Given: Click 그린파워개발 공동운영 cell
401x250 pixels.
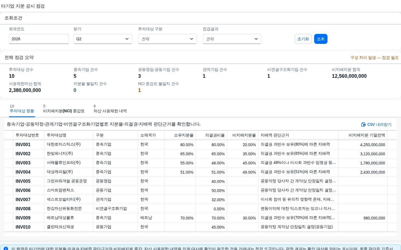Looking at the screenshot, I should [x=69, y=181].
